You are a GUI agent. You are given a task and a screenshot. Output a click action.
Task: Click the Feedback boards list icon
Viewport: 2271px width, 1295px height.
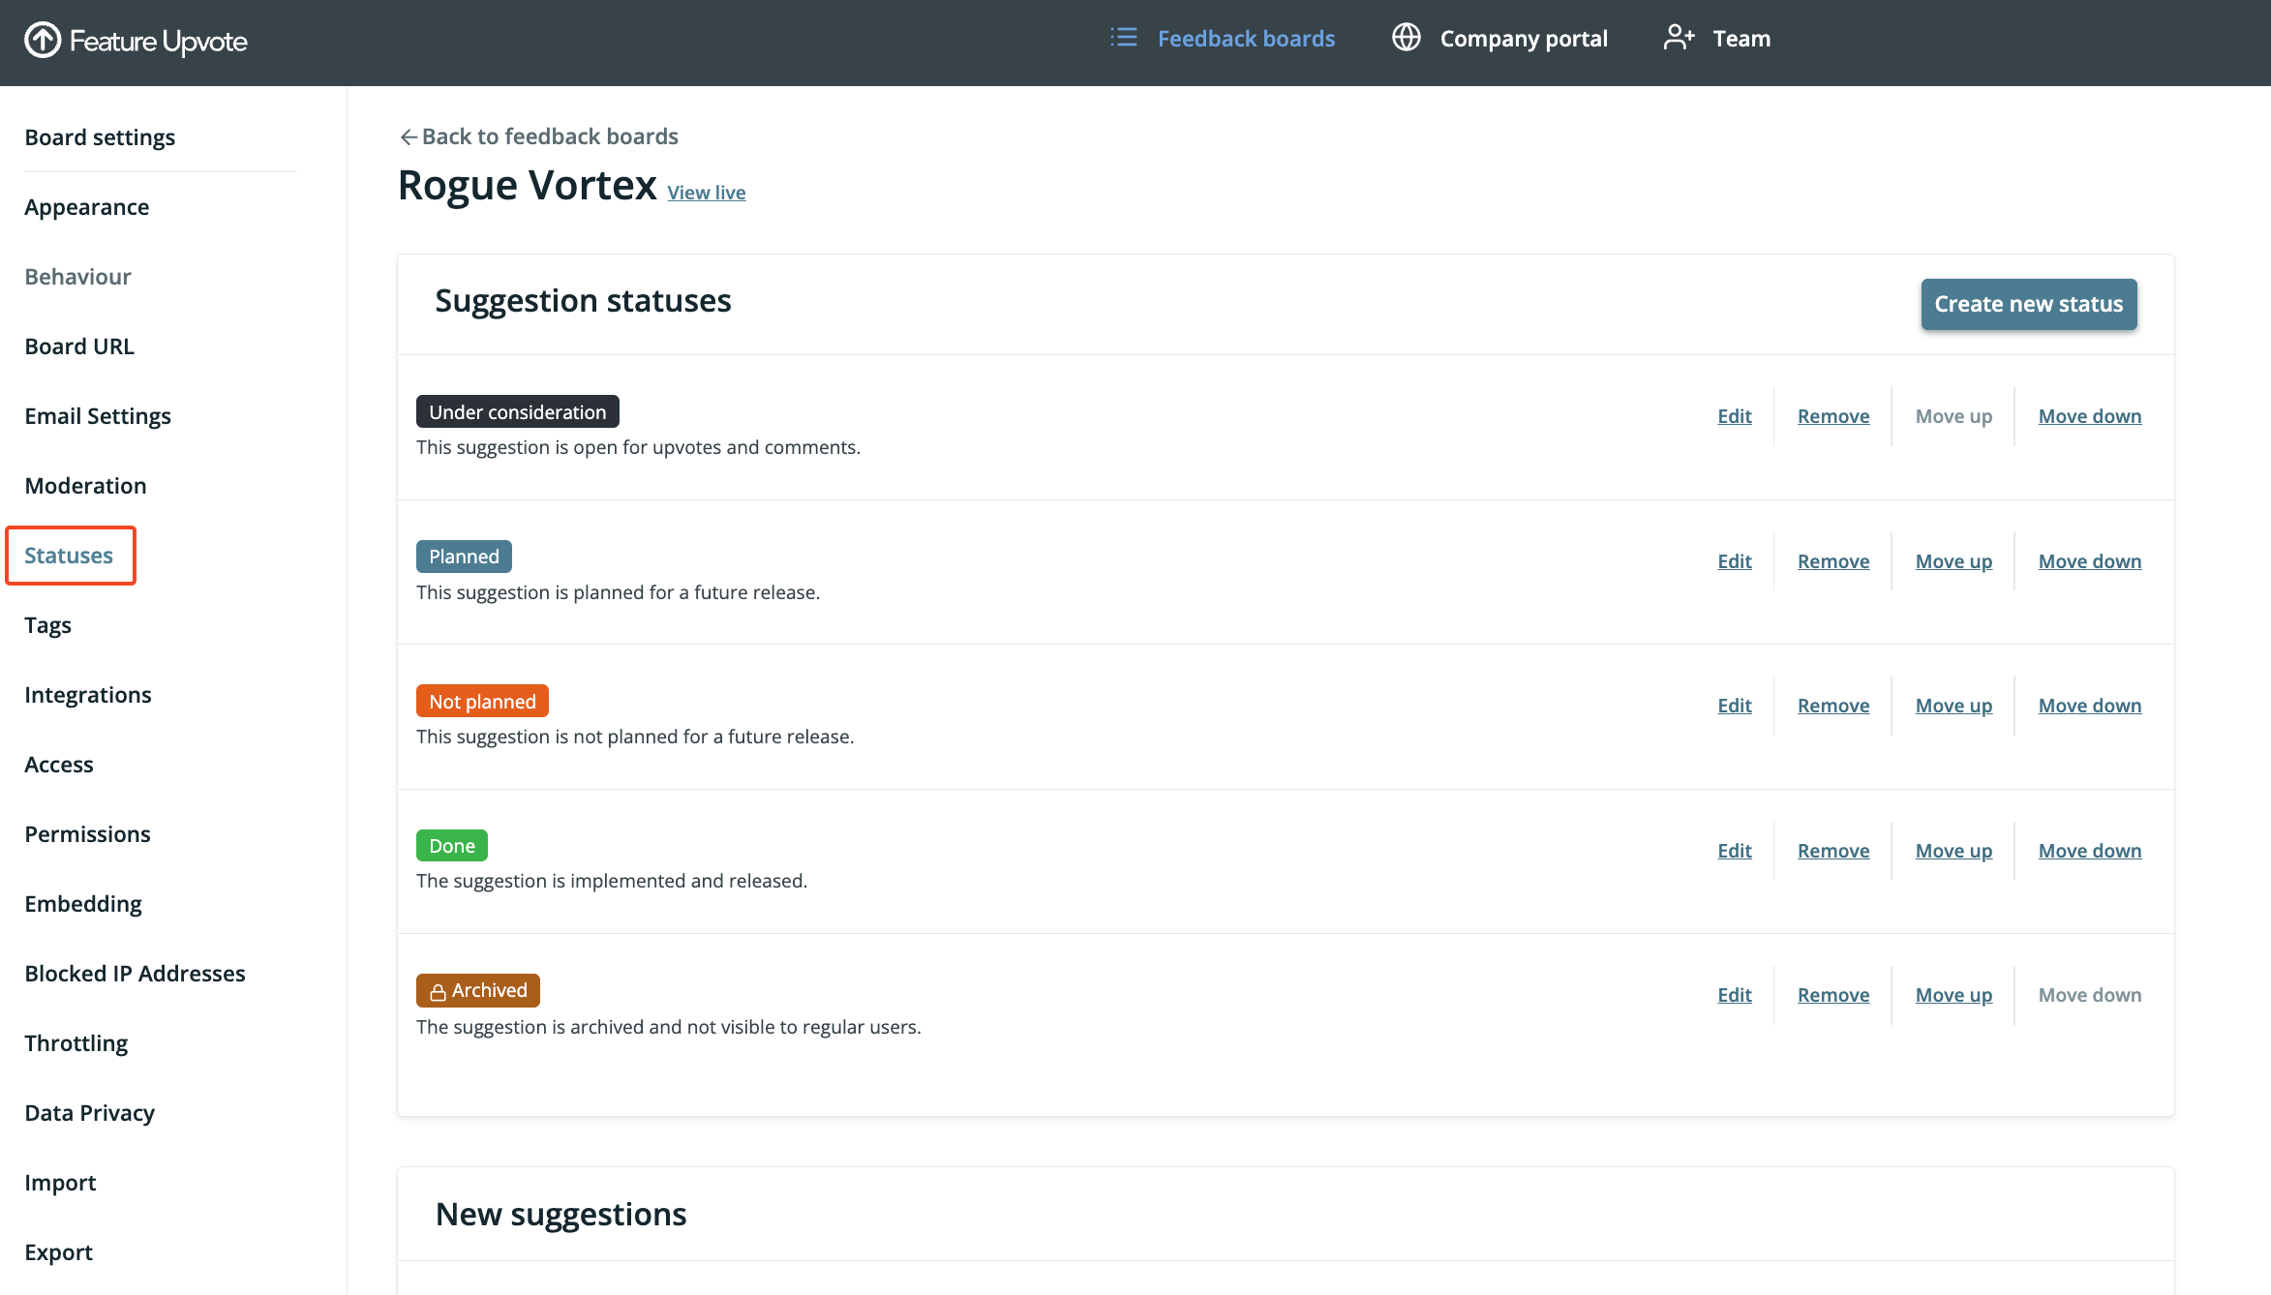(x=1123, y=38)
